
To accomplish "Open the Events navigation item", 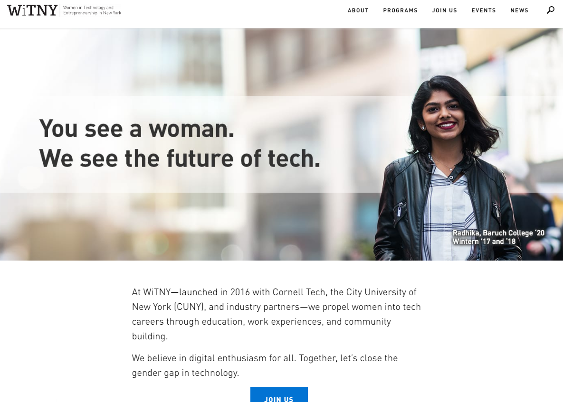I will [x=484, y=10].
